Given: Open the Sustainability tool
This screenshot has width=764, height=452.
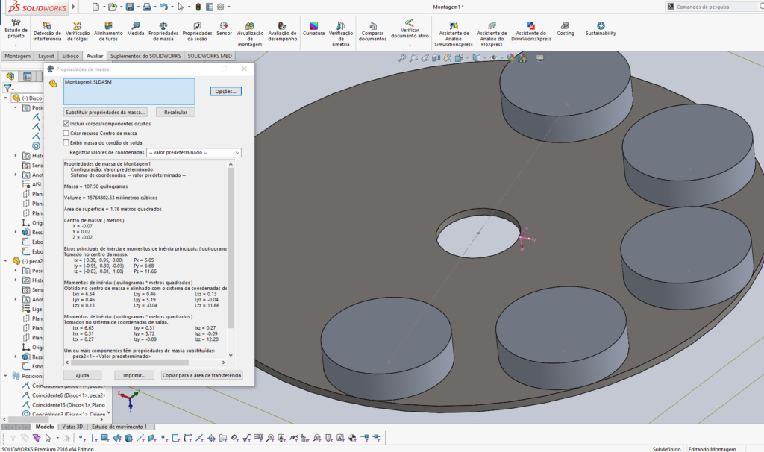Looking at the screenshot, I should (x=601, y=29).
